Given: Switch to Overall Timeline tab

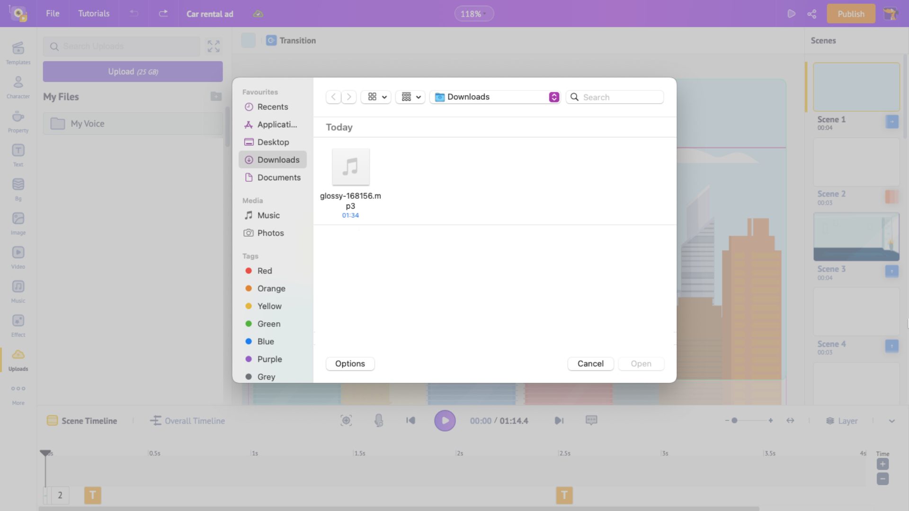Looking at the screenshot, I should tap(194, 421).
